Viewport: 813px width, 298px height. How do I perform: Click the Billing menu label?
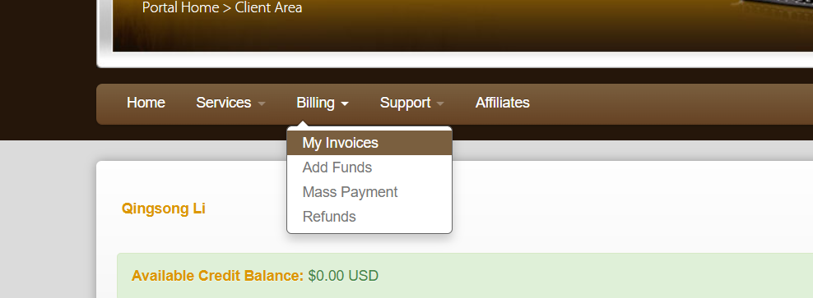click(x=315, y=103)
